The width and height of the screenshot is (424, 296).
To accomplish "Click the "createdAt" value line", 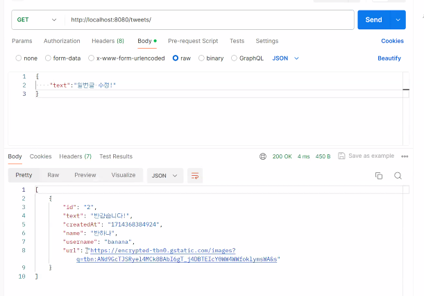I will pos(112,224).
